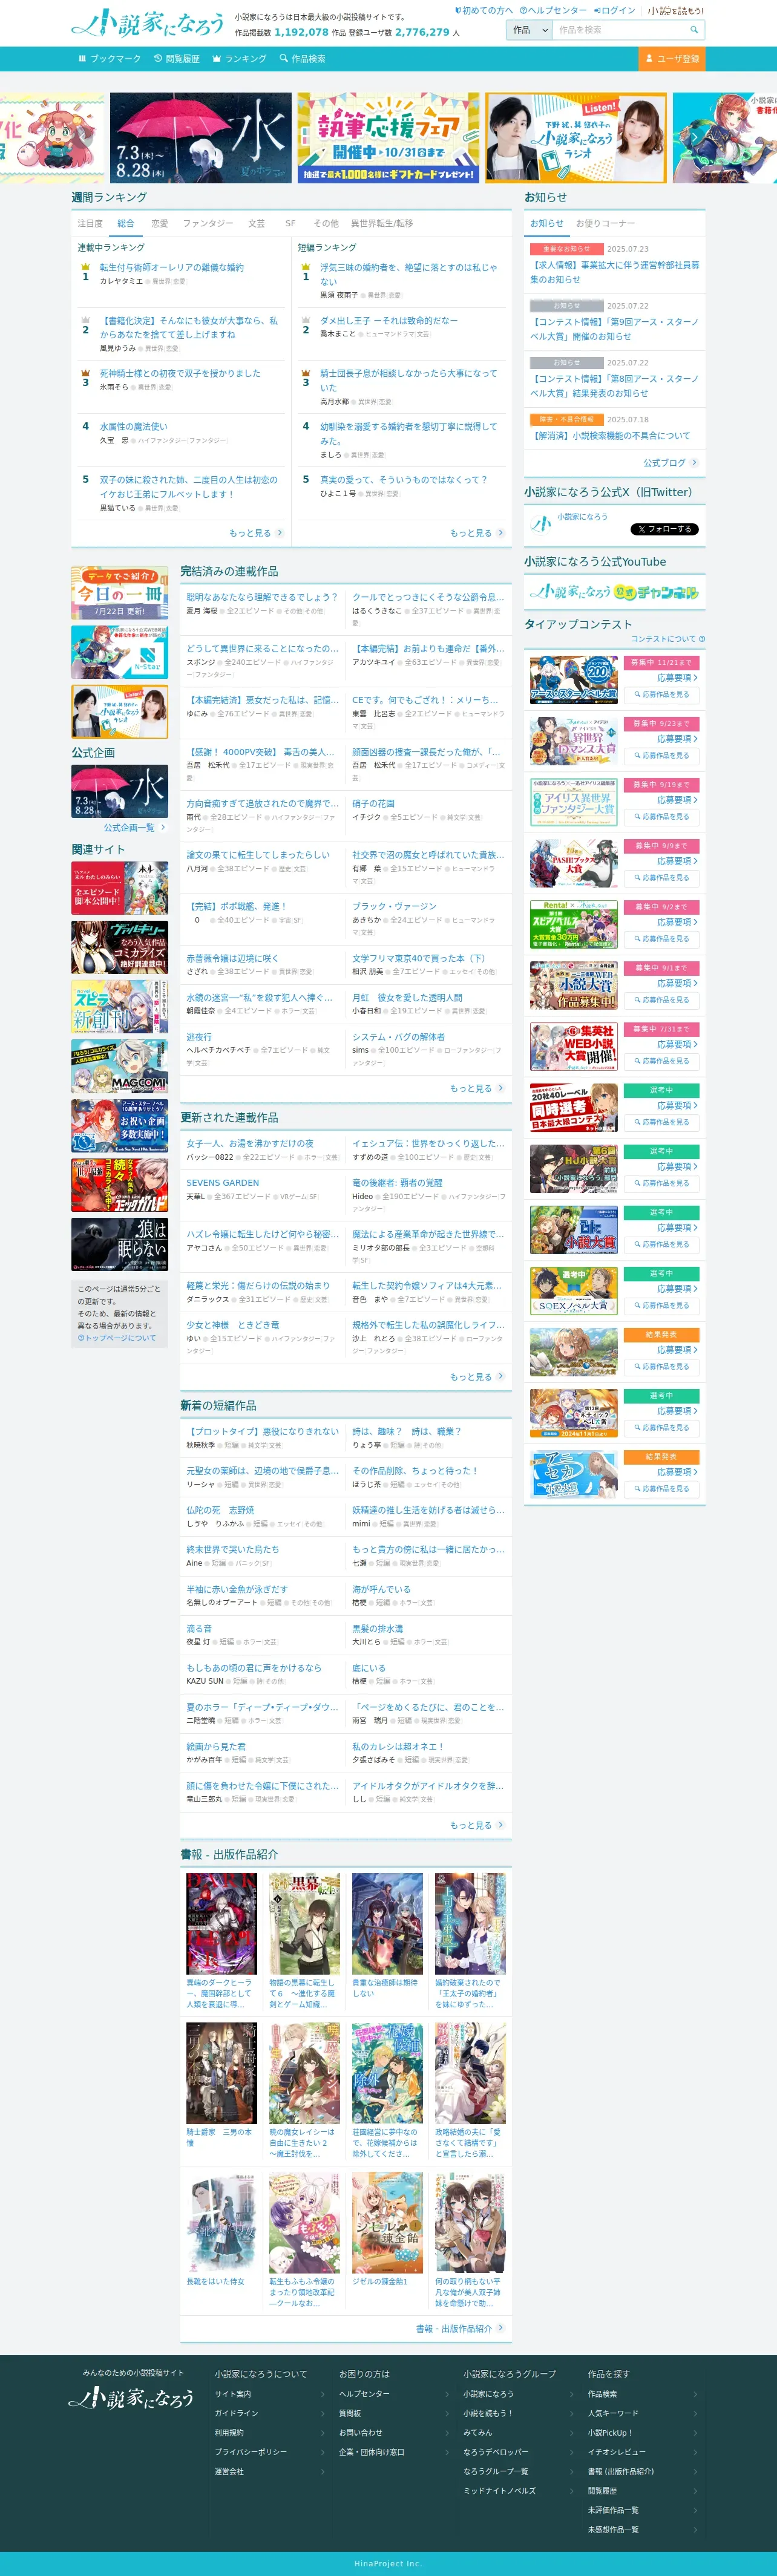Image resolution: width=777 pixels, height=2576 pixels.
Task: Click the footer プライバシーポリシー link
Action: tap(251, 2452)
